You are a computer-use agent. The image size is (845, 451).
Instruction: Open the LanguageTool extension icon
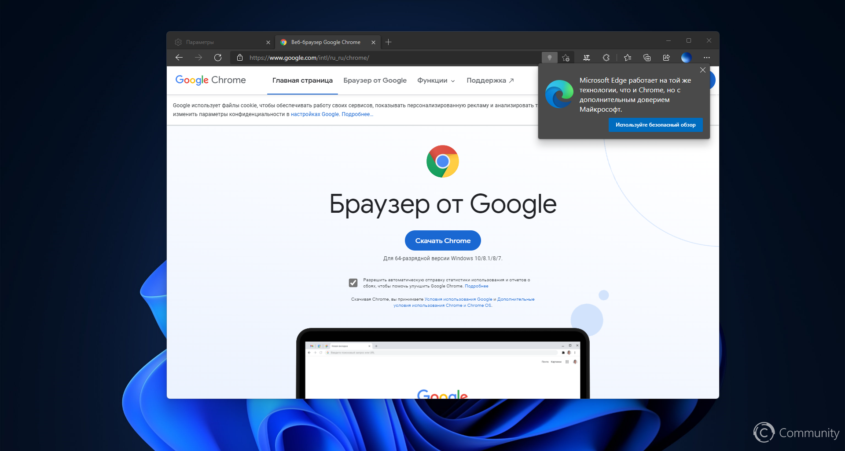pyautogui.click(x=587, y=58)
